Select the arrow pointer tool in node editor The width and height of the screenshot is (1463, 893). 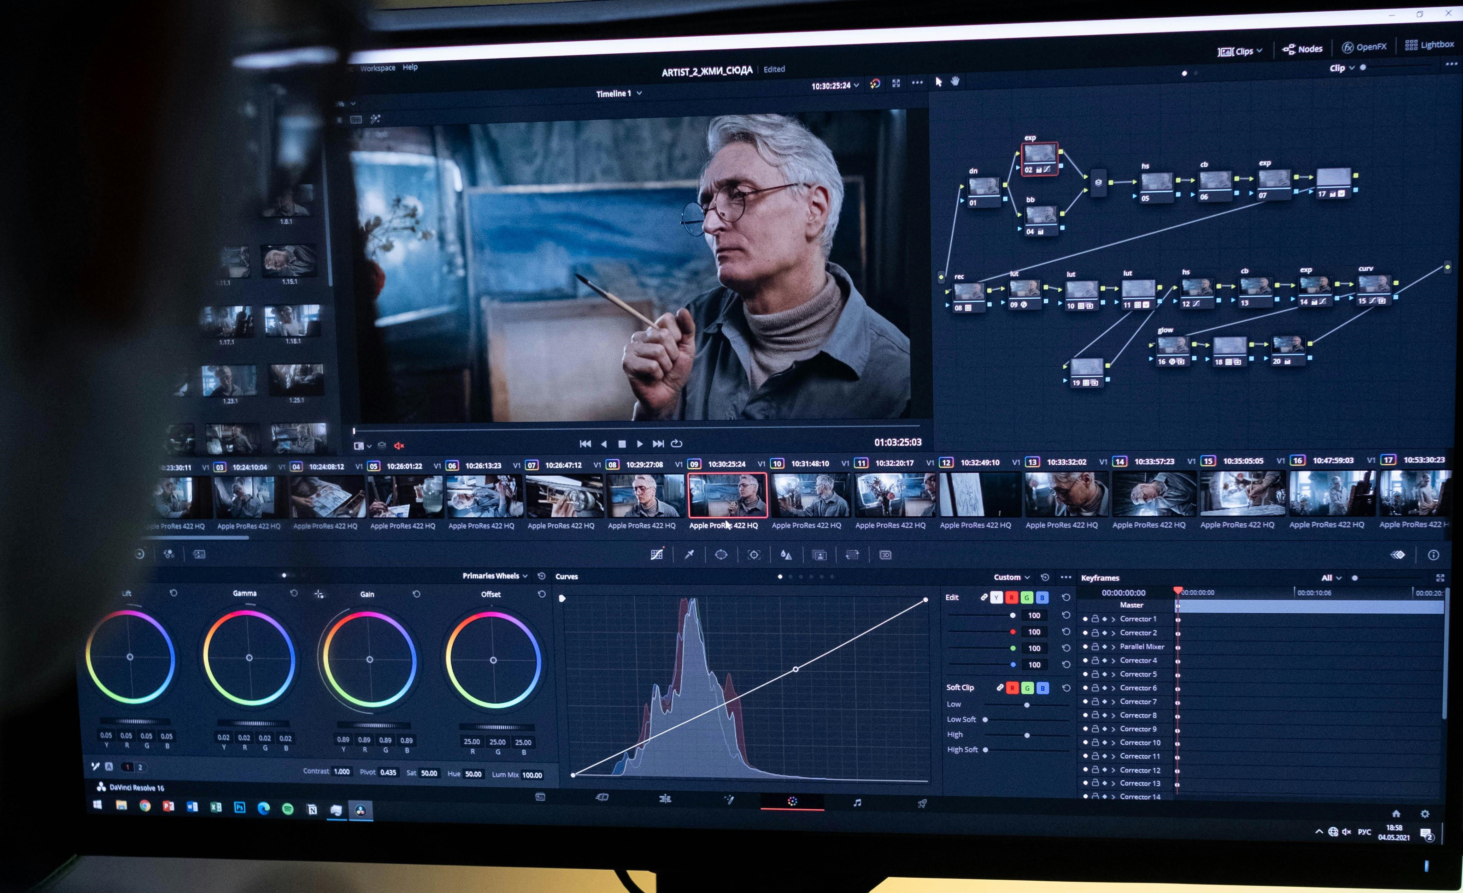coord(939,82)
